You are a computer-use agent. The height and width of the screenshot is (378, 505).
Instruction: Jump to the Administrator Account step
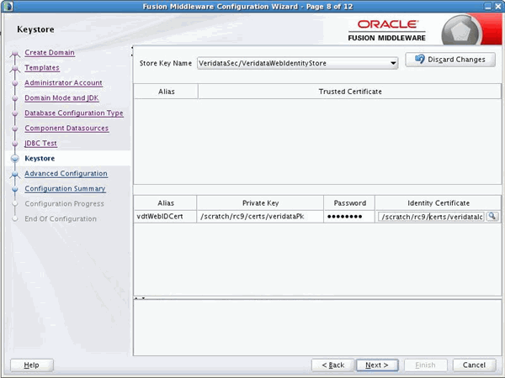63,82
